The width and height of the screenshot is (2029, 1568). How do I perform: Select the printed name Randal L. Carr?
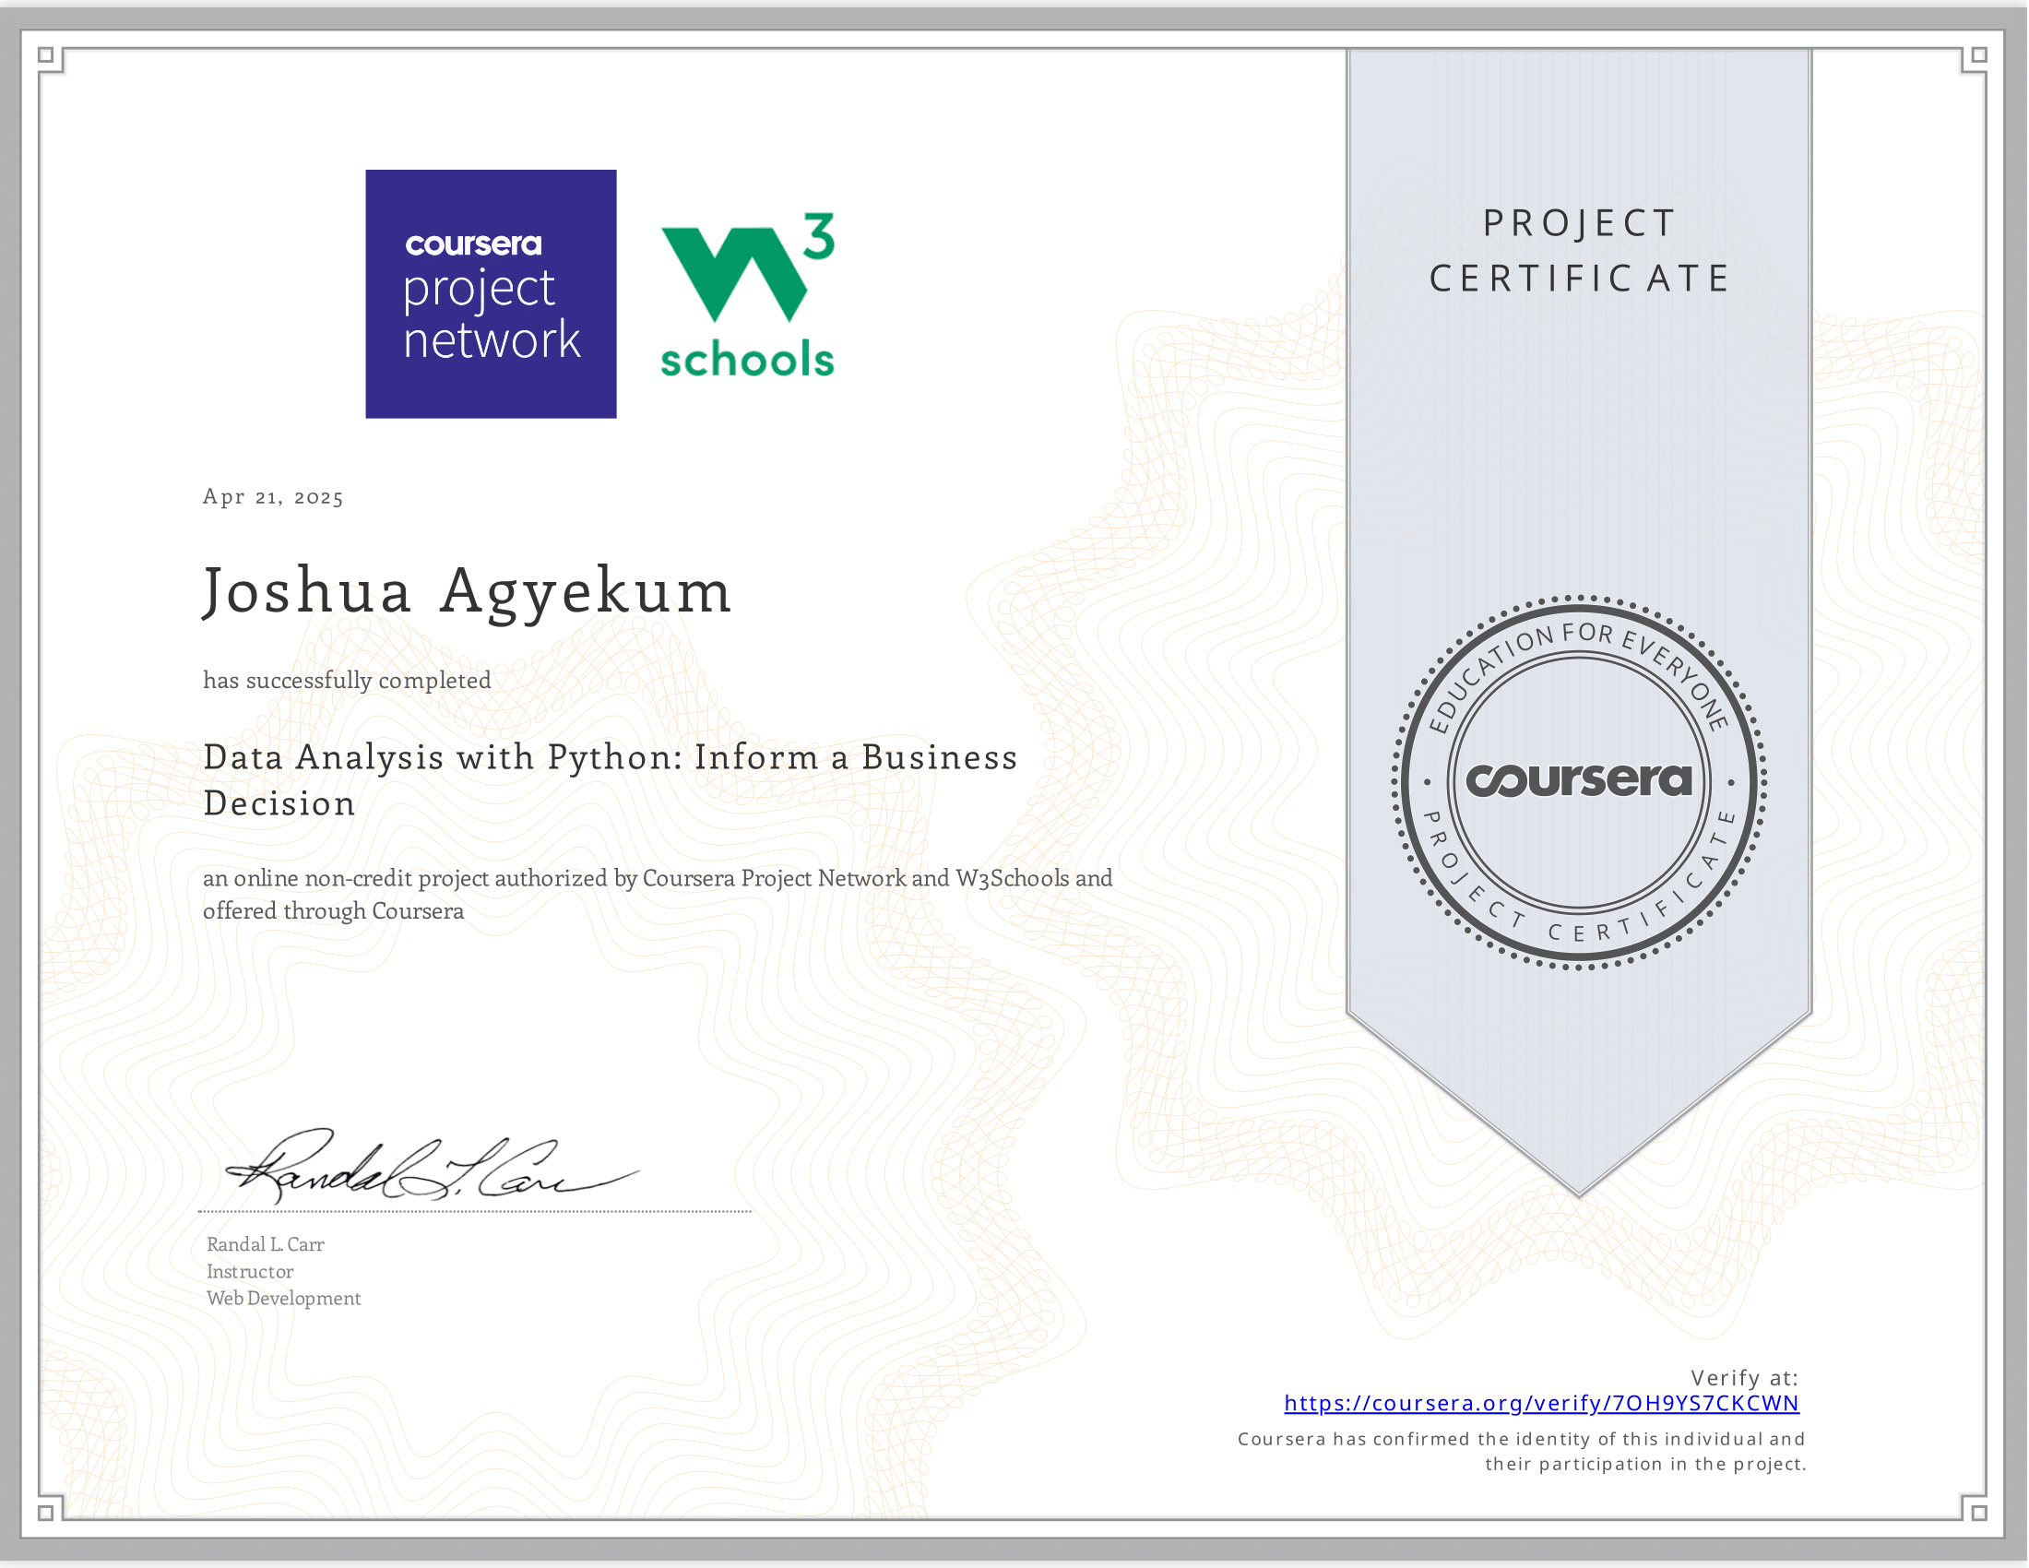pyautogui.click(x=265, y=1244)
